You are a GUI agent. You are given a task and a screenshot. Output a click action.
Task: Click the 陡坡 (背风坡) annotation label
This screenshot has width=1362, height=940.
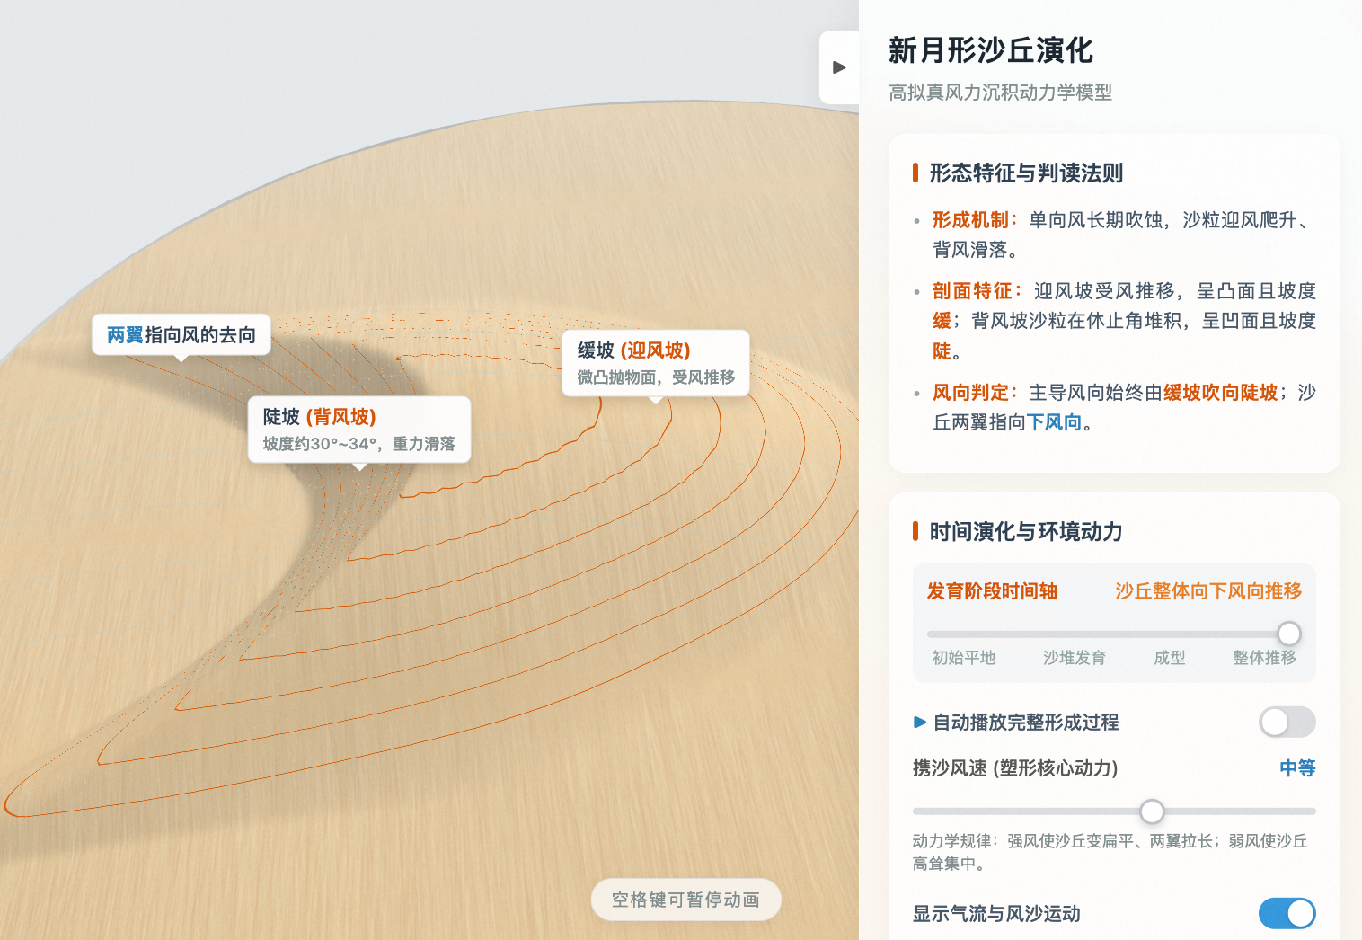tap(359, 430)
